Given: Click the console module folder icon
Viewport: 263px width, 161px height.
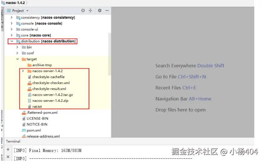Looking at the screenshot, I should (x=18, y=23).
